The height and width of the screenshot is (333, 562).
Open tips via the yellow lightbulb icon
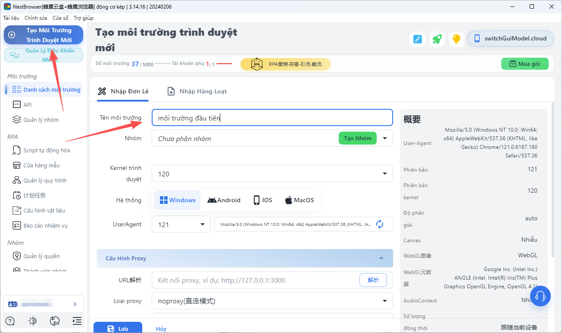click(456, 38)
